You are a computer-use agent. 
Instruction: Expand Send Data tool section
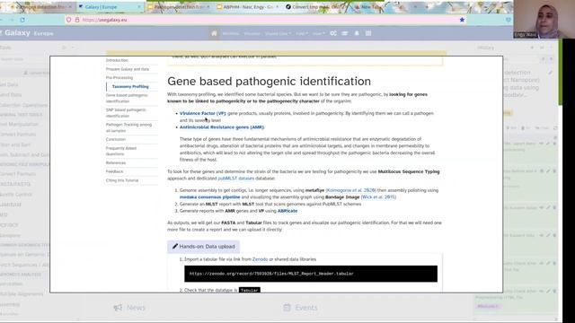(x=11, y=95)
